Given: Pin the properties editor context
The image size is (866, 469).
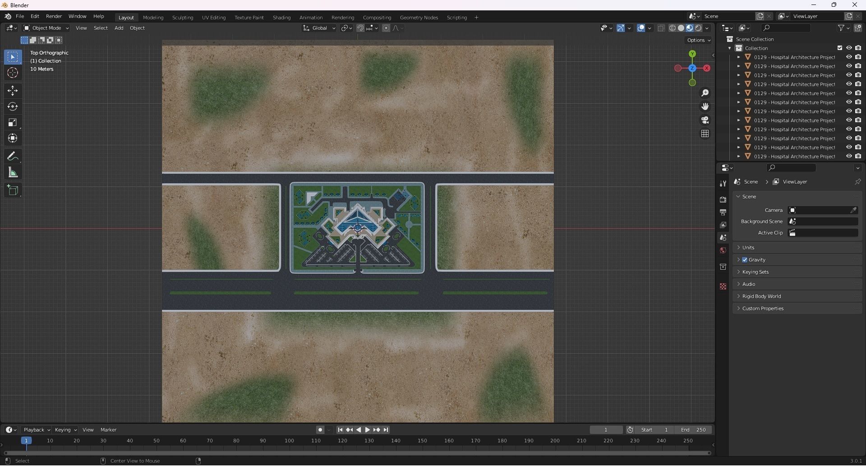Looking at the screenshot, I should click(857, 182).
